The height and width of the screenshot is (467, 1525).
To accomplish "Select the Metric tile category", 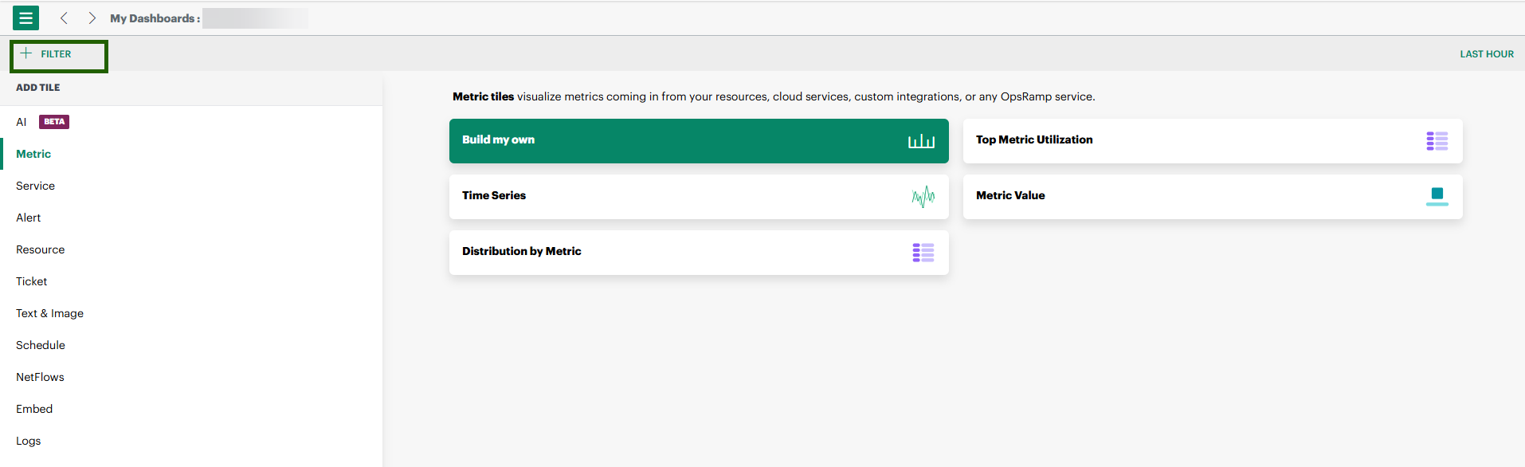I will click(x=33, y=154).
